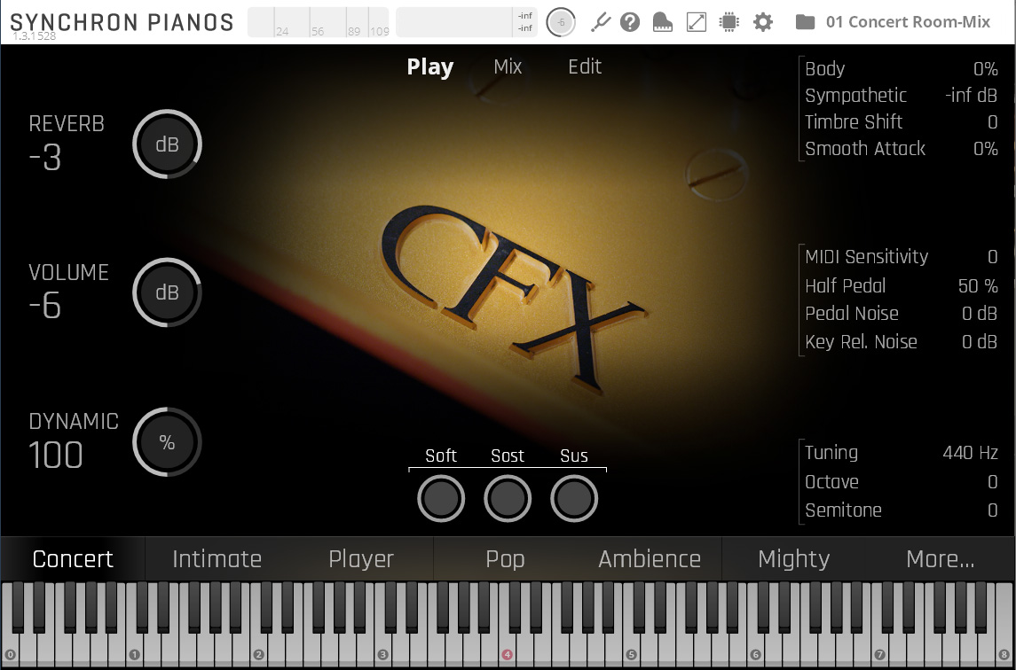Click the Tuning 440 Hz value
Viewport: 1016px width, 670px height.
pos(970,453)
